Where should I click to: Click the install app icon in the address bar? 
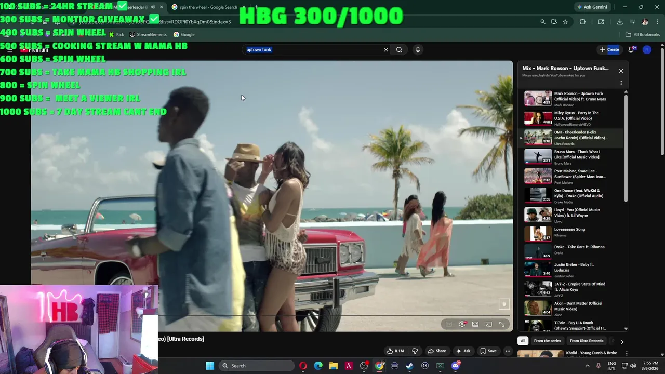554,22
